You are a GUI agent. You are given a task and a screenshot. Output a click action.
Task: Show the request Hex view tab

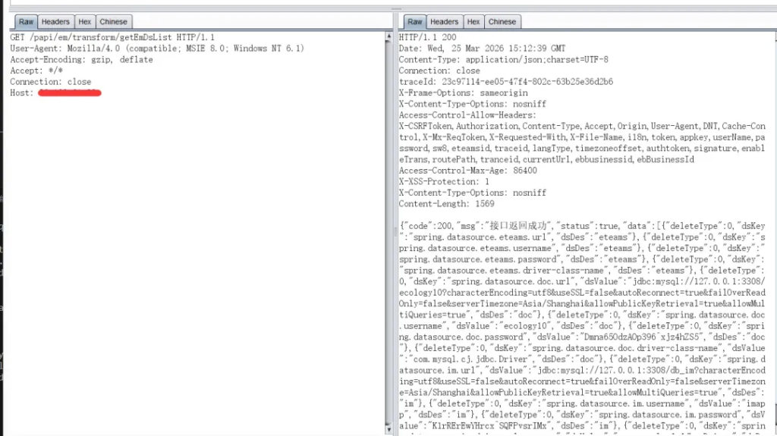click(85, 22)
